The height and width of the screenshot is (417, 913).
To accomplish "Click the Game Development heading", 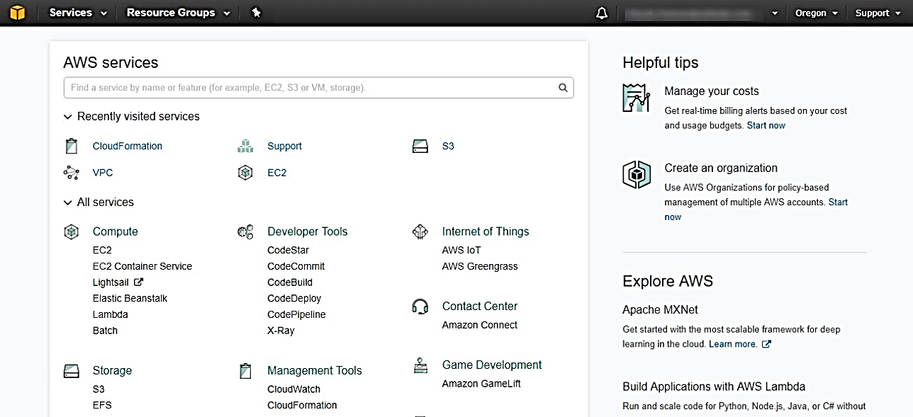I will click(492, 365).
